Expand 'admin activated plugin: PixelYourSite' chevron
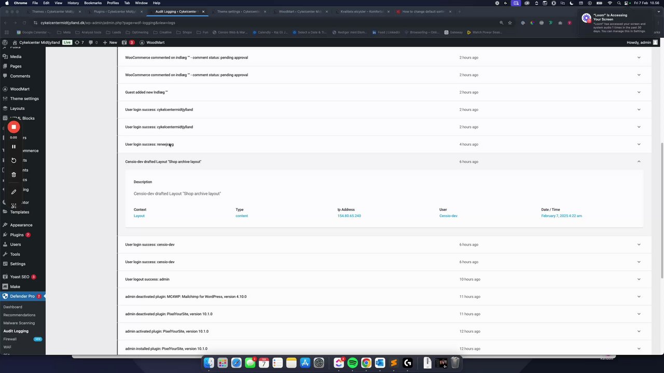Screen dimensions: 664x373 [x=639, y=332]
